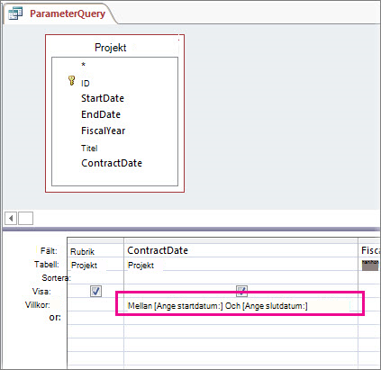Select the Titel field
Screen dimensions: 381x370
pyautogui.click(x=89, y=148)
